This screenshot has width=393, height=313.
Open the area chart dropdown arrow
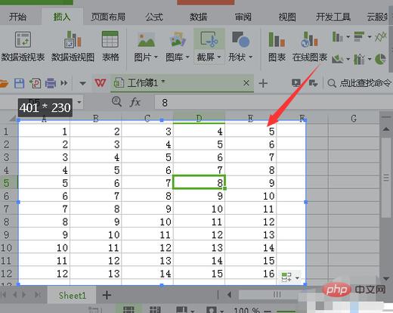pyautogui.click(x=348, y=59)
